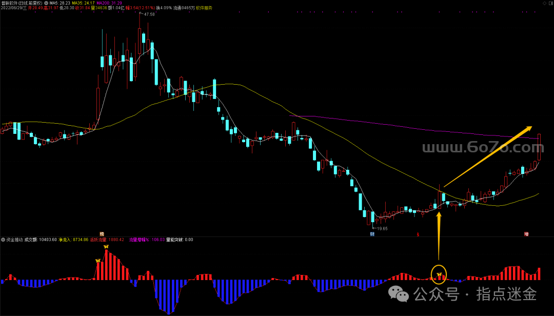Click the 47.58 high price label
The image size is (554, 316).
point(149,14)
